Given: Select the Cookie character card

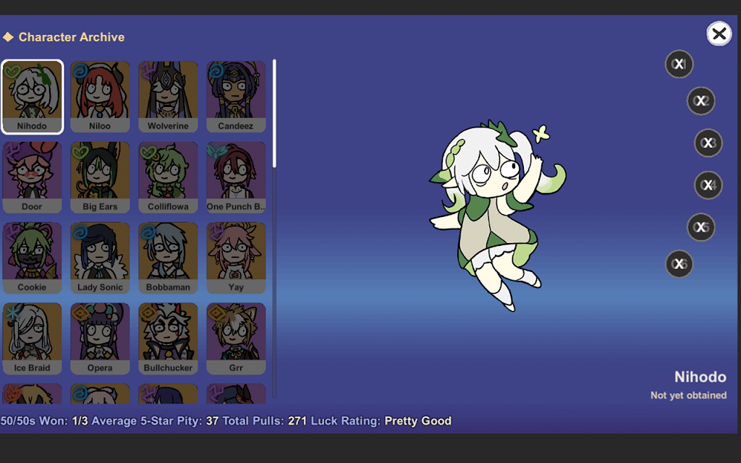Looking at the screenshot, I should tap(33, 258).
